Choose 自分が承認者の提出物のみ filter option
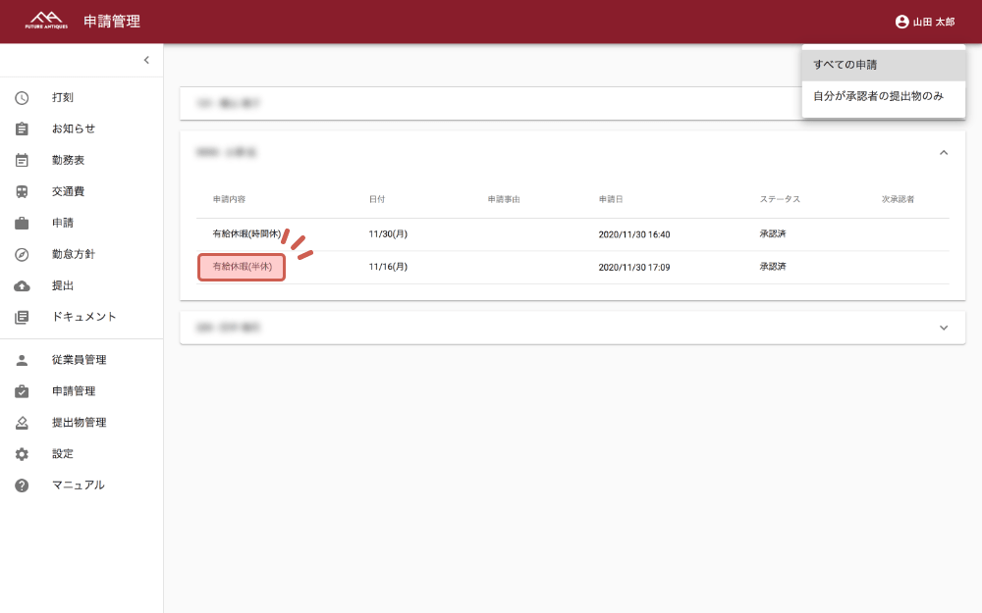 point(883,96)
